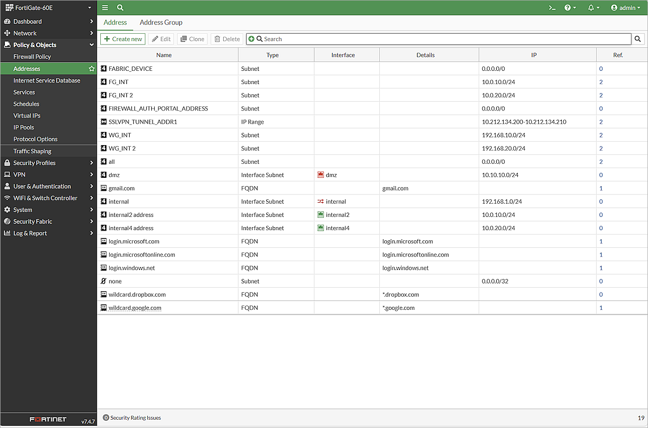Screen dimensions: 648x428
Task: Click the Delete trash icon
Action: coord(216,39)
